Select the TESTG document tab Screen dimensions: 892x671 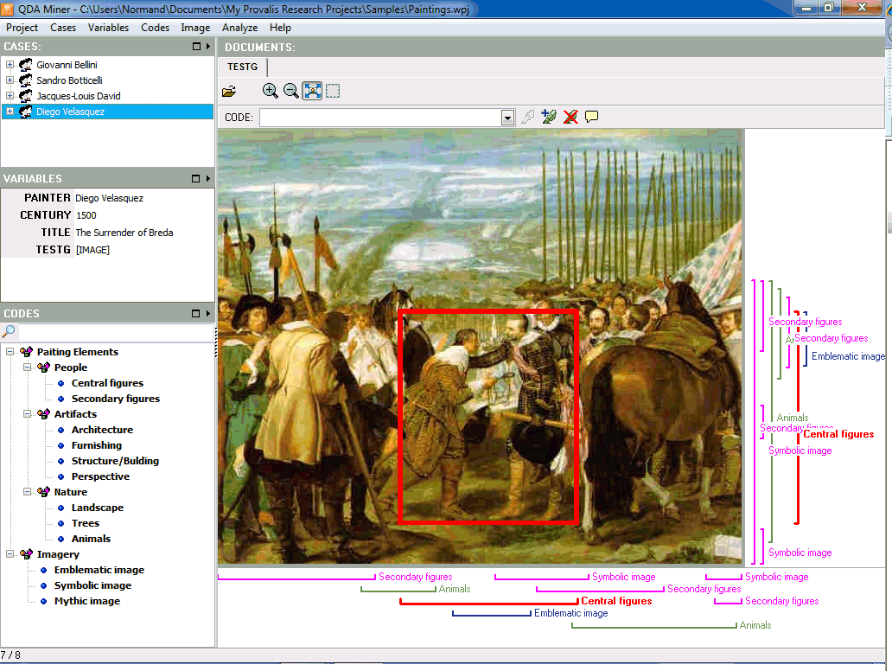tap(242, 67)
